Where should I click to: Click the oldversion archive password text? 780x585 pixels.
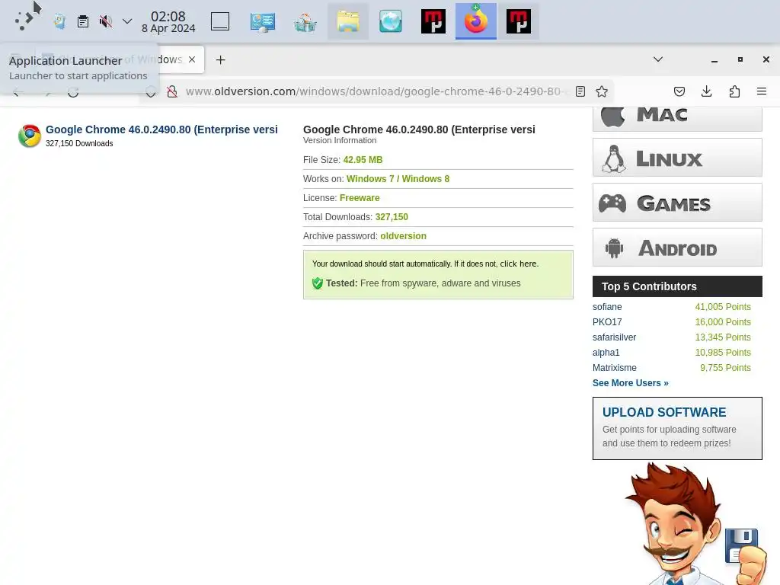click(x=403, y=236)
